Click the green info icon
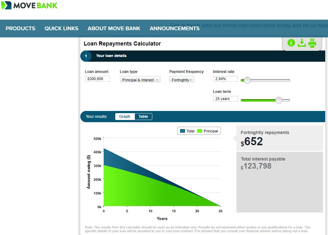 click(291, 43)
